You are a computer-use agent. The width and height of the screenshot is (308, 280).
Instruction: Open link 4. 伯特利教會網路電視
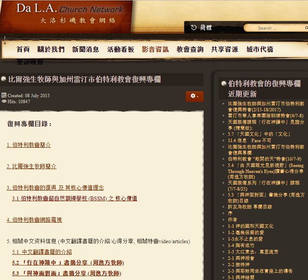[x=34, y=220]
